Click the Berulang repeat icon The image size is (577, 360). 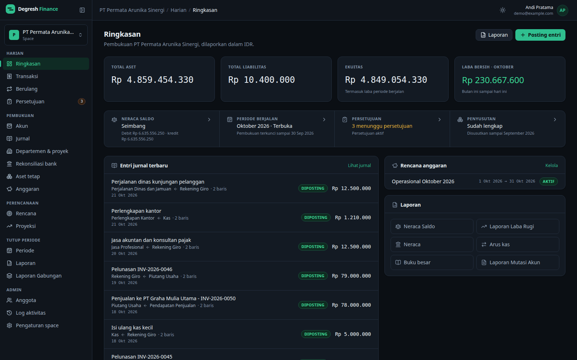pos(9,89)
